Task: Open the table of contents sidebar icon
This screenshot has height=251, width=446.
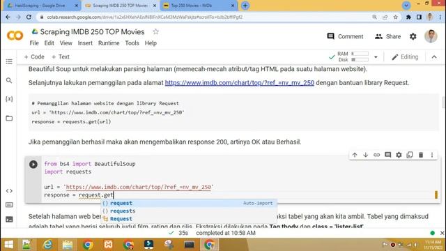Action: pos(9,62)
